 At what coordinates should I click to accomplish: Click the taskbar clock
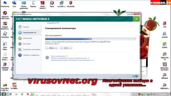pyautogui.click(x=164, y=94)
